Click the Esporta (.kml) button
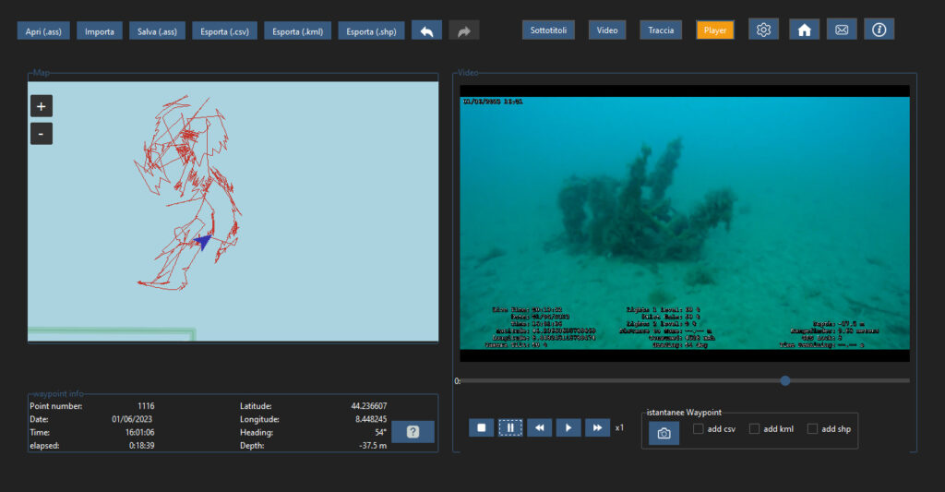The height and width of the screenshot is (492, 945). [298, 31]
